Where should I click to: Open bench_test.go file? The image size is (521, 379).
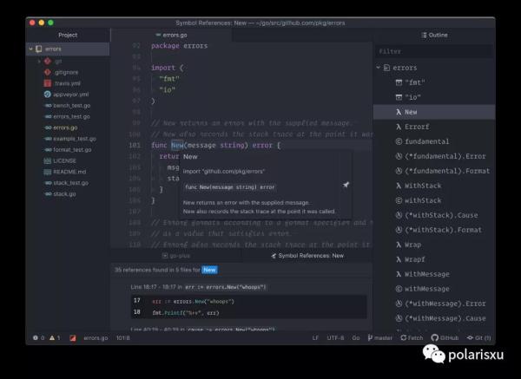point(72,106)
